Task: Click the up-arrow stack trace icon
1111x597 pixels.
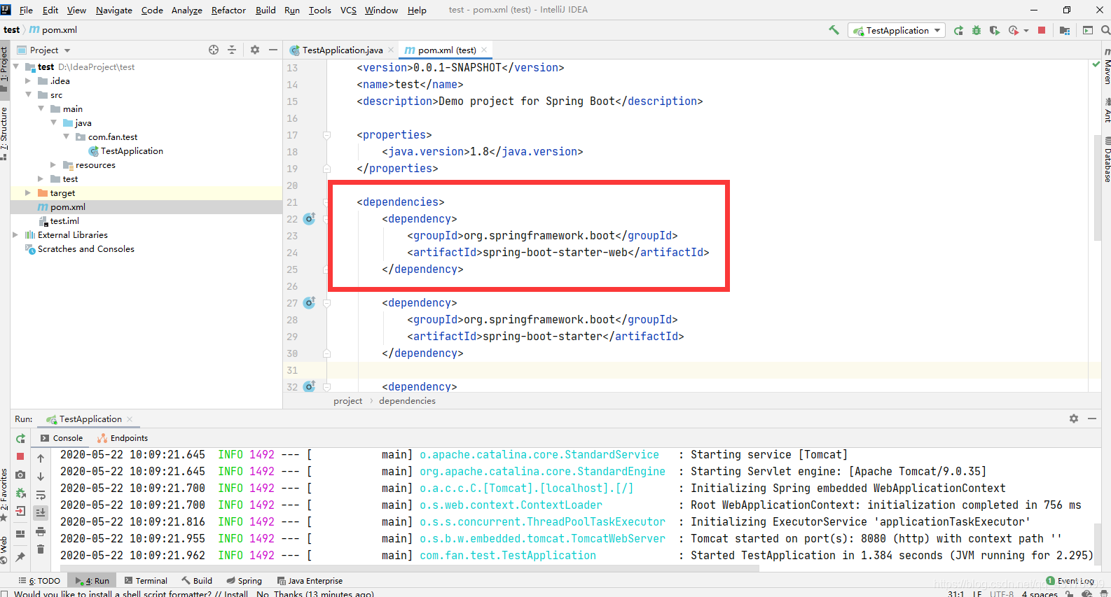Action: point(41,458)
